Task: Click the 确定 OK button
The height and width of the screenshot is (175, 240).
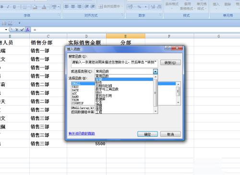Action: pos(147,134)
